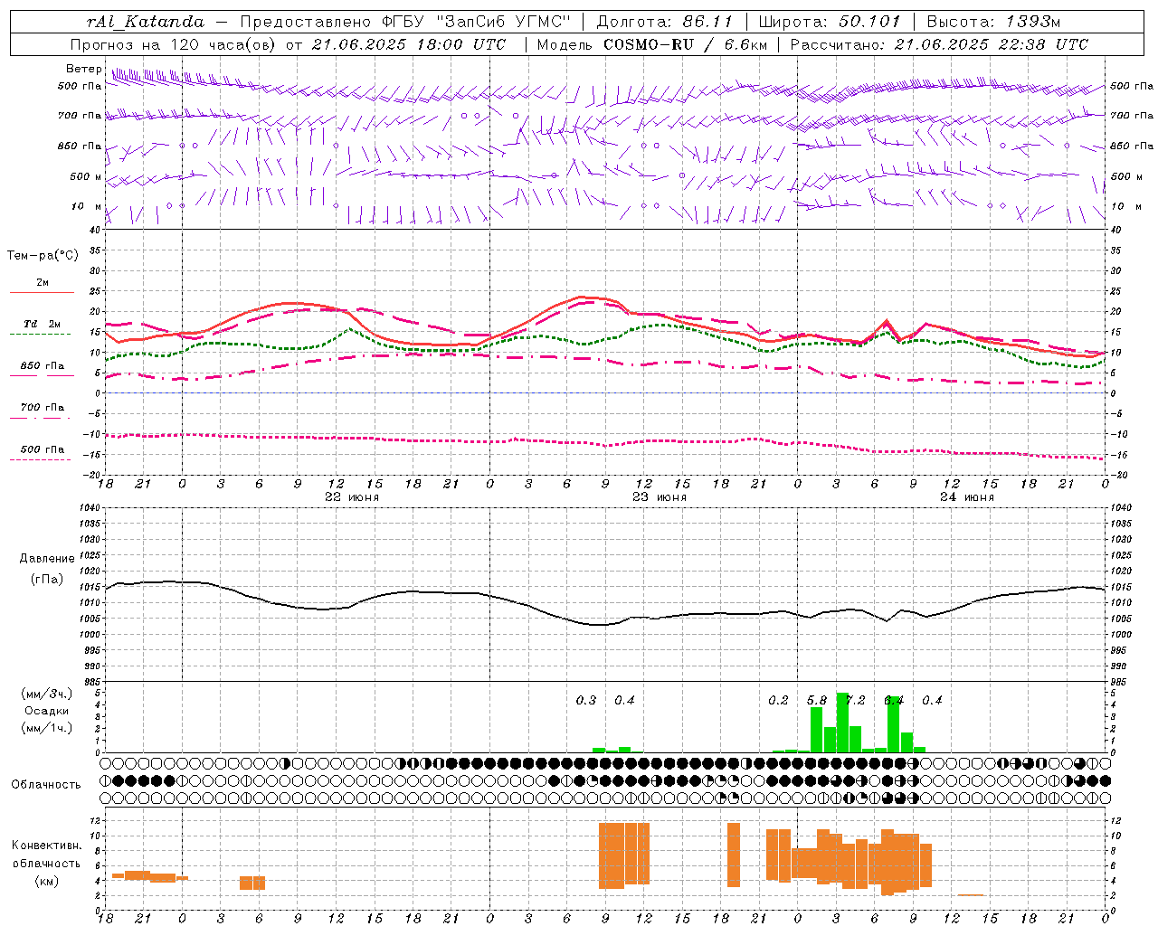
Task: Click the Td 2м dew point legend entry
Action: 42,324
